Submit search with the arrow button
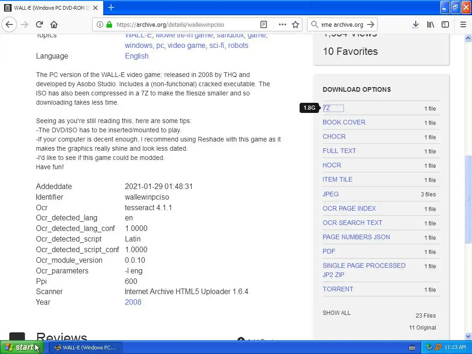Screen dimensions: 472x354 coord(371,24)
